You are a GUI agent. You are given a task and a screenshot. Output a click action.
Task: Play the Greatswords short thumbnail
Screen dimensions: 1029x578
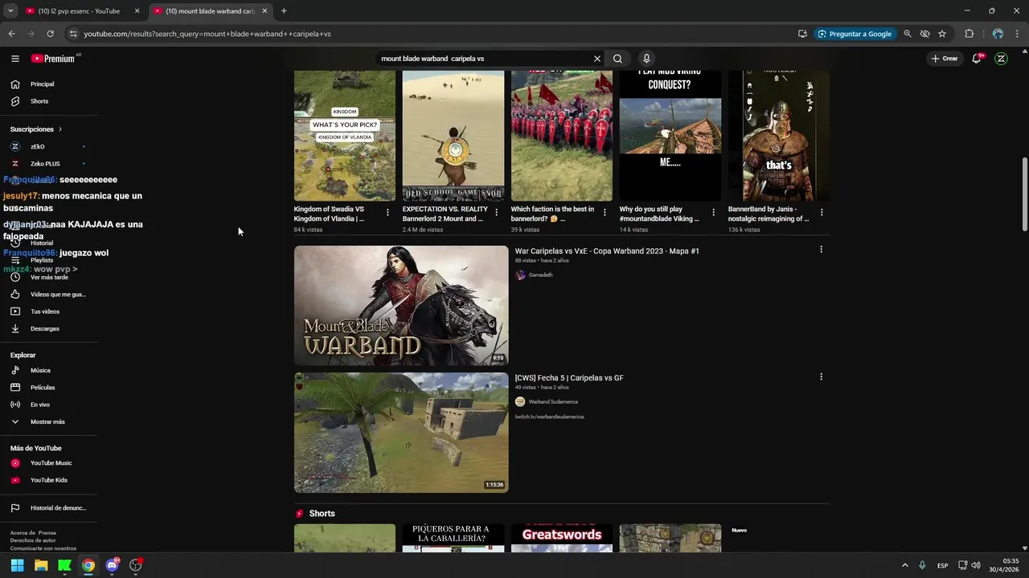[562, 539]
